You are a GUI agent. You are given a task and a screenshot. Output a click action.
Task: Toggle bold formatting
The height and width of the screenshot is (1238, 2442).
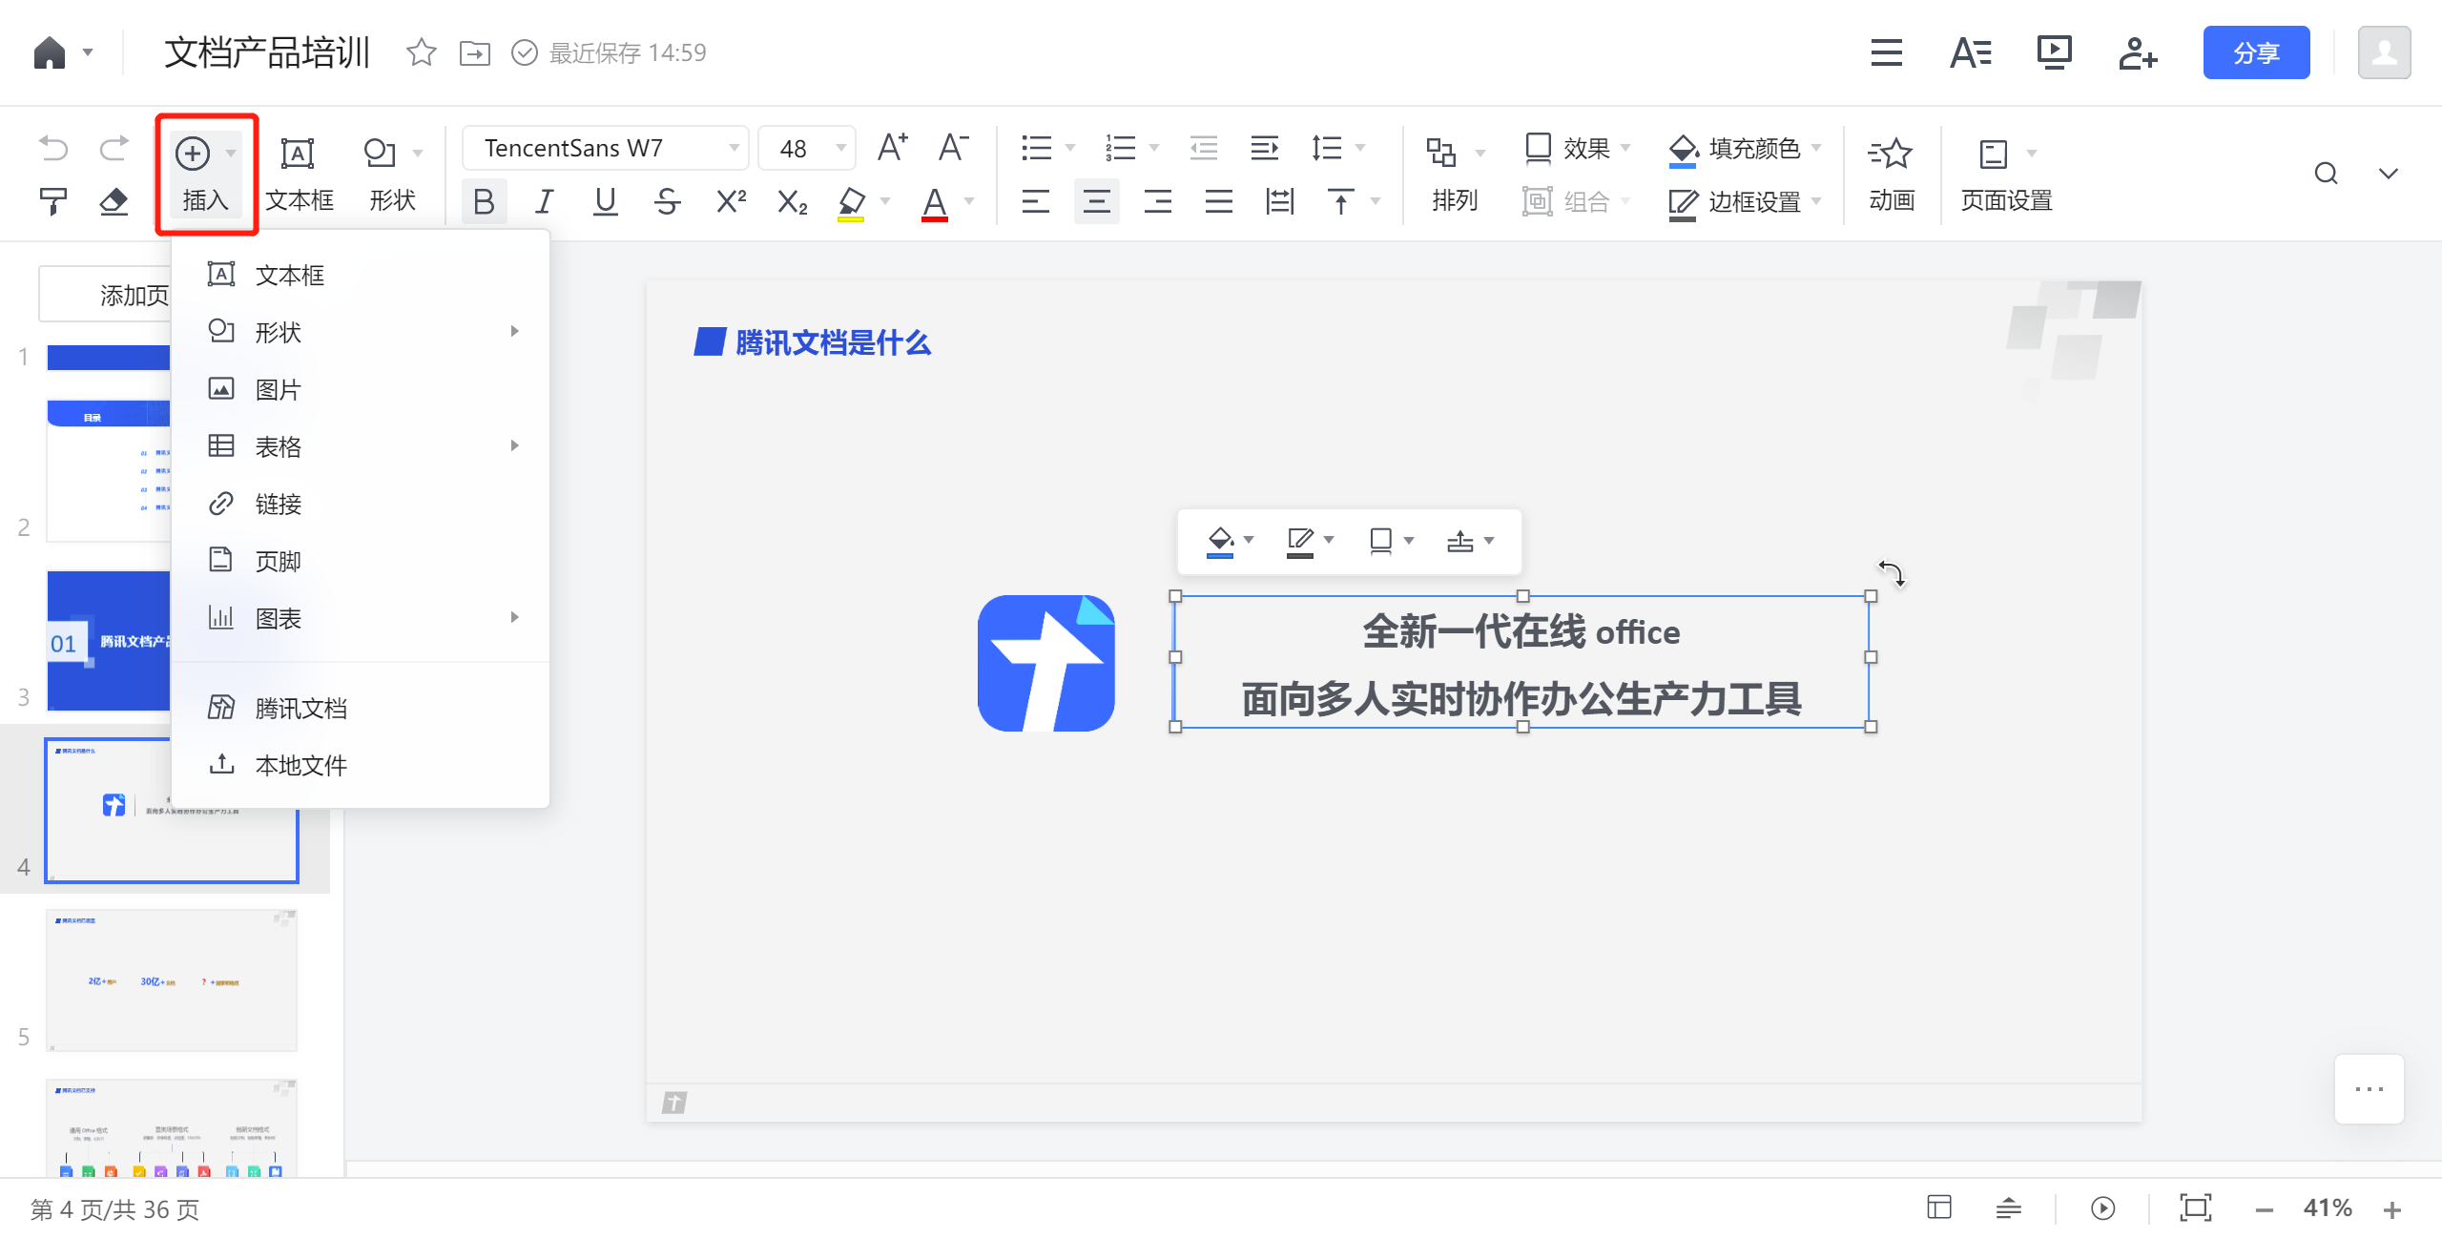click(484, 201)
